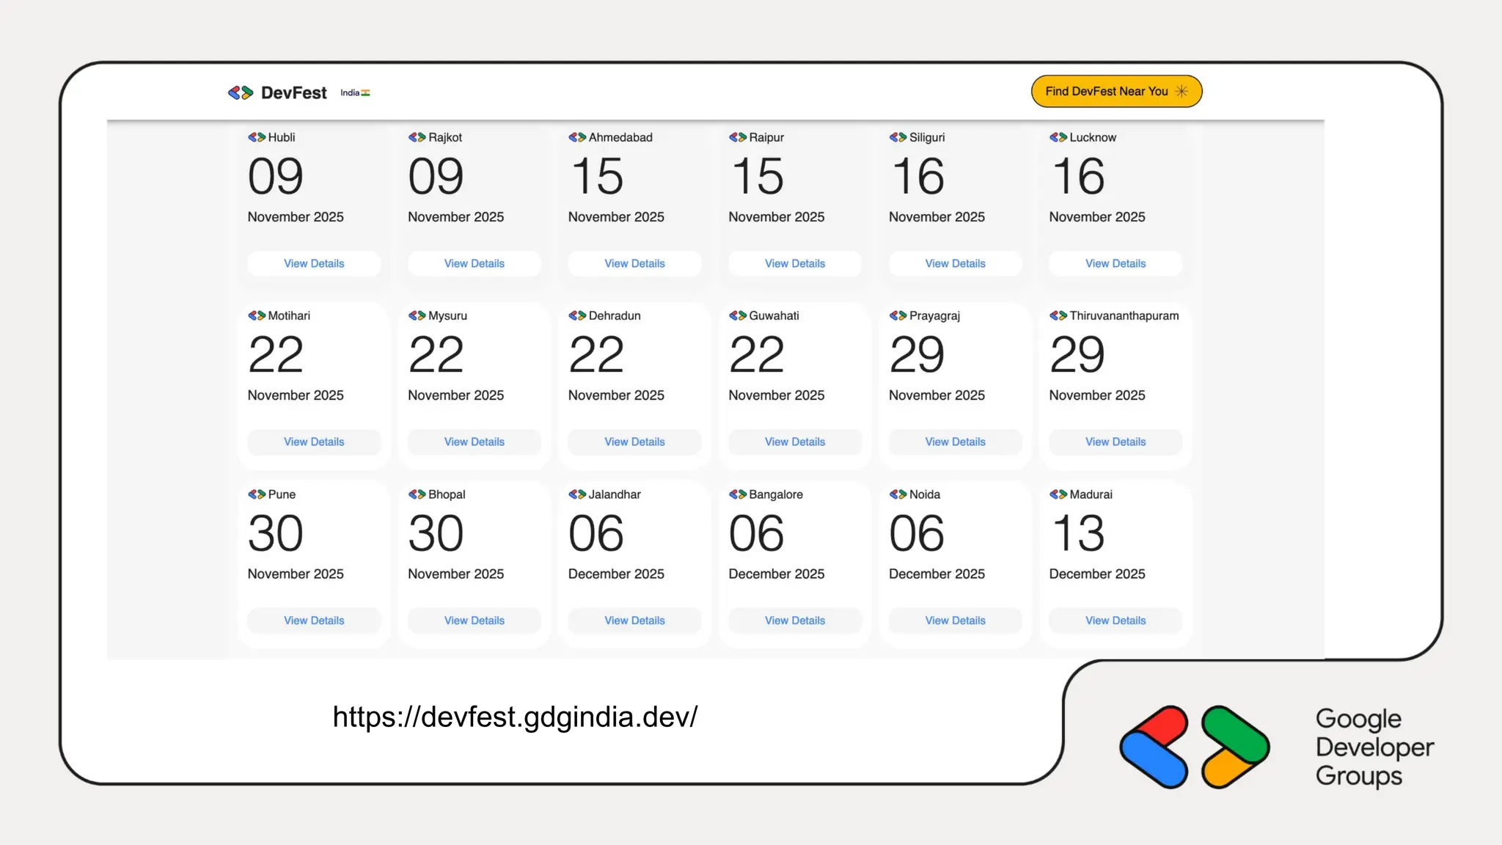Click the Google Developer Groups wordmark text
The width and height of the screenshot is (1502, 845).
1374,747
